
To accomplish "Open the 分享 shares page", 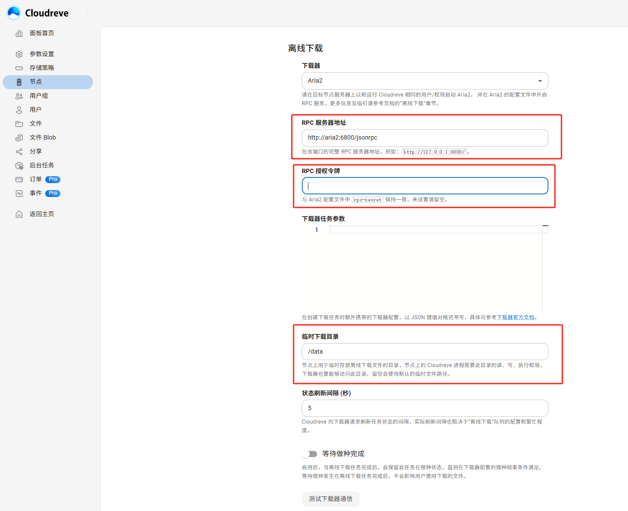I will pos(36,151).
